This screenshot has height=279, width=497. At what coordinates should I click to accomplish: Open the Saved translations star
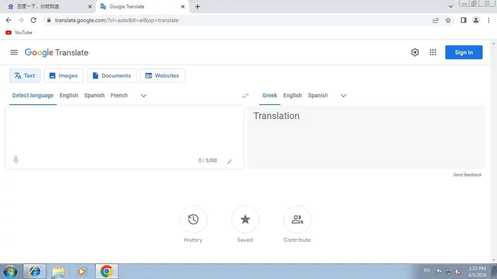(245, 219)
